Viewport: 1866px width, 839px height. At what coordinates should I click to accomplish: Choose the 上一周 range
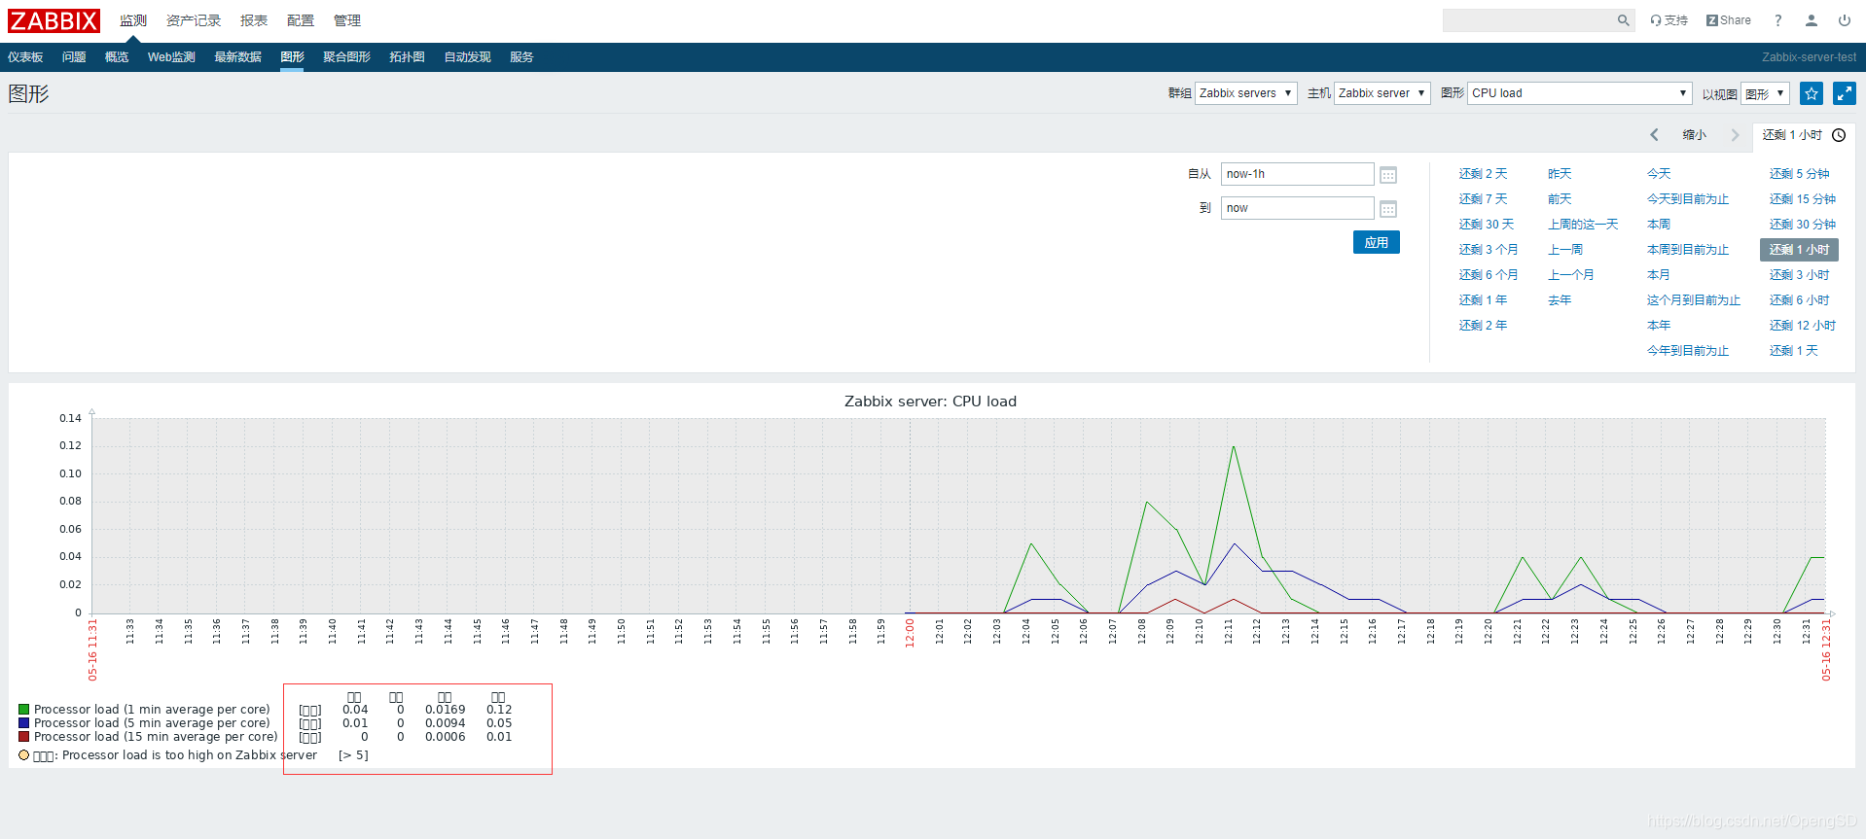click(x=1565, y=250)
